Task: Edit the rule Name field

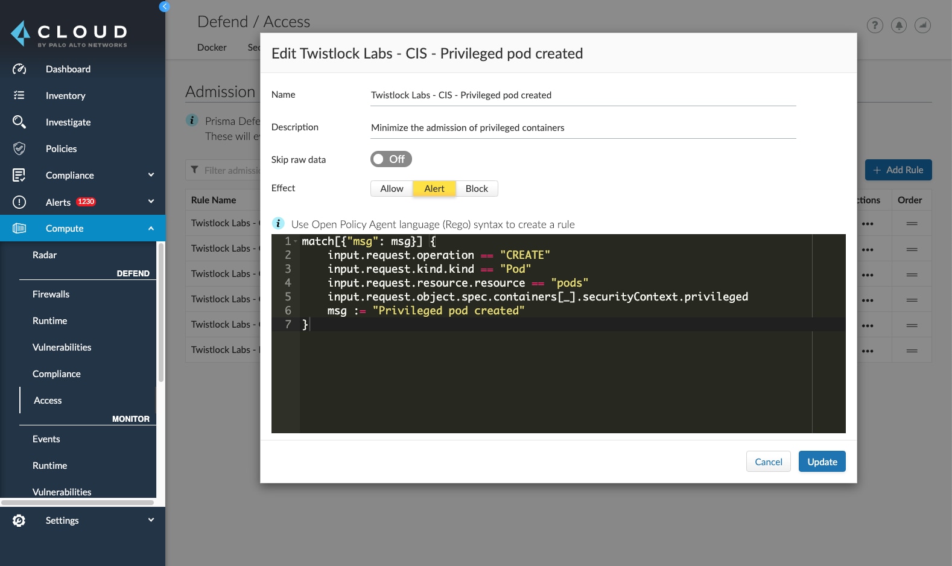Action: pos(583,95)
